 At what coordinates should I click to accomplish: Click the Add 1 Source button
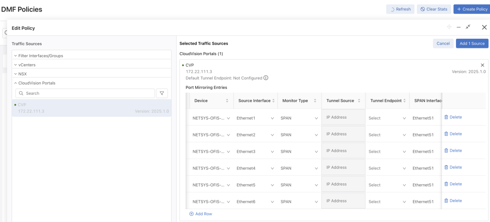(472, 44)
